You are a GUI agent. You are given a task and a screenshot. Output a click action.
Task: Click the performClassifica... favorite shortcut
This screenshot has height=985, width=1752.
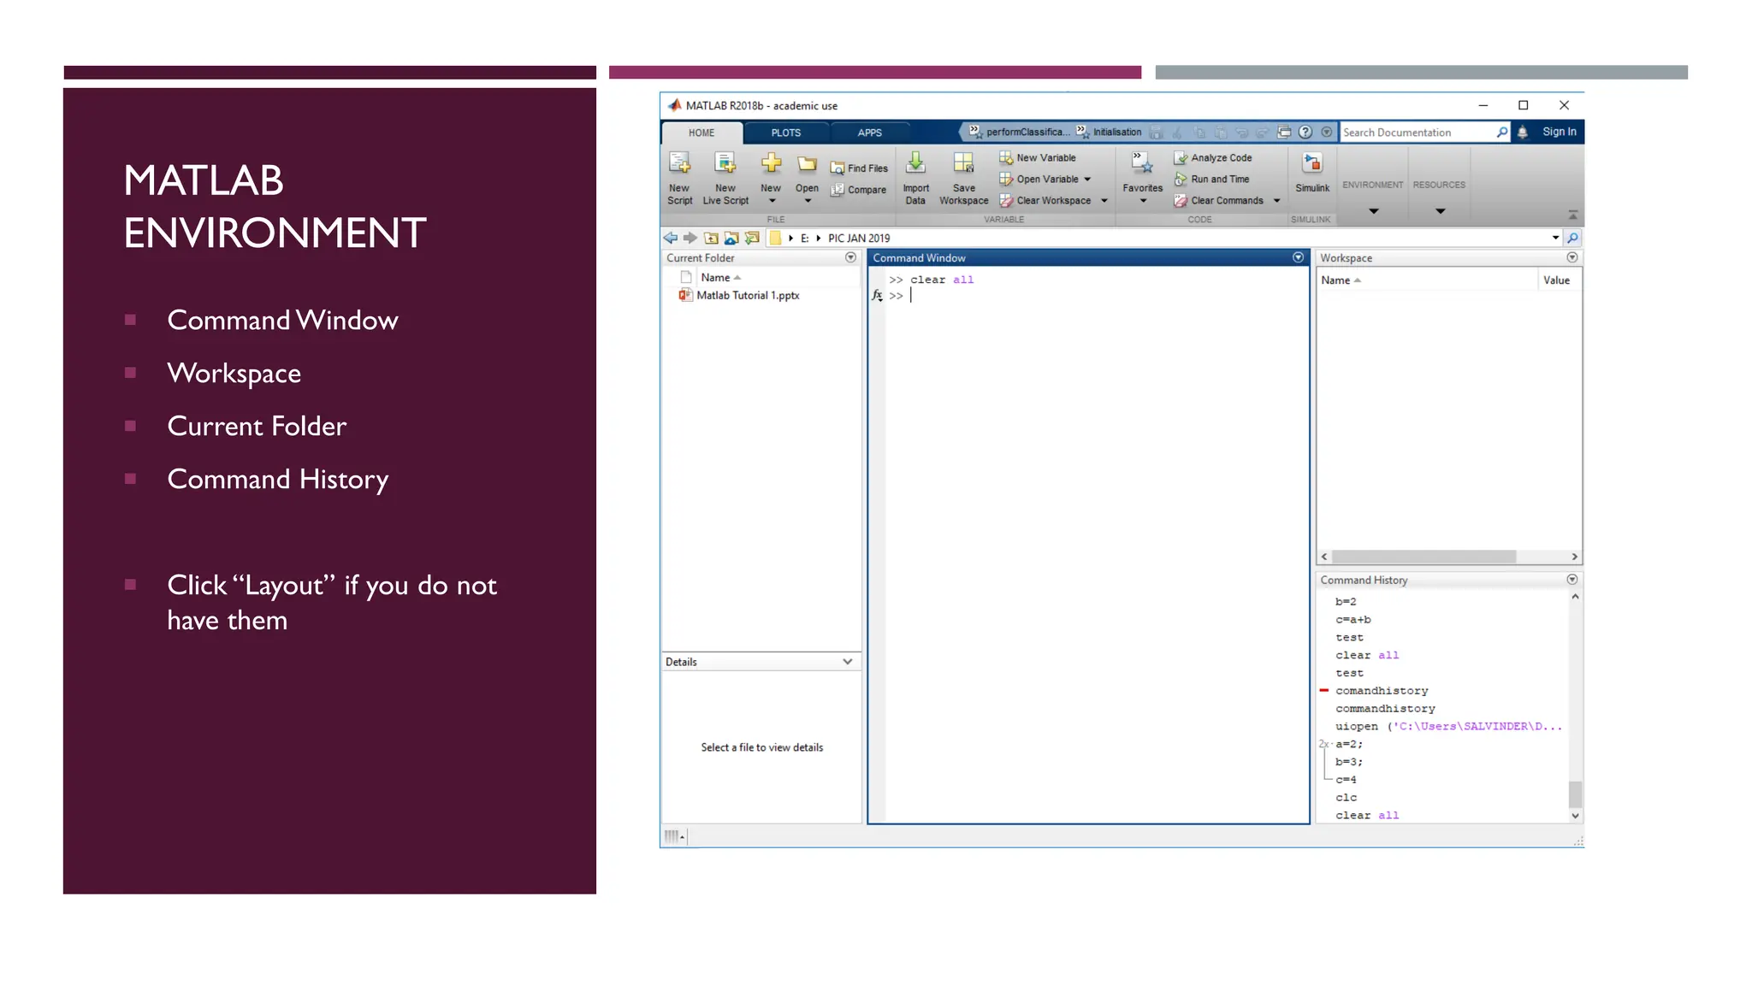[x=1020, y=132]
